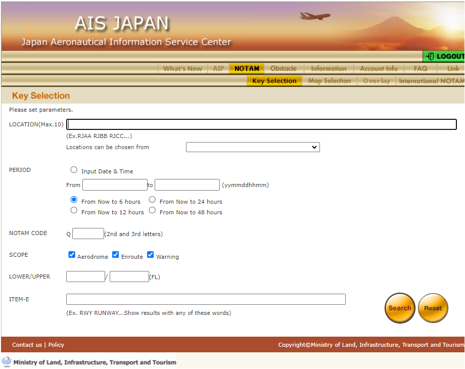465x369 pixels.
Task: Click the Ministry of Land footer text
Action: [x=95, y=362]
